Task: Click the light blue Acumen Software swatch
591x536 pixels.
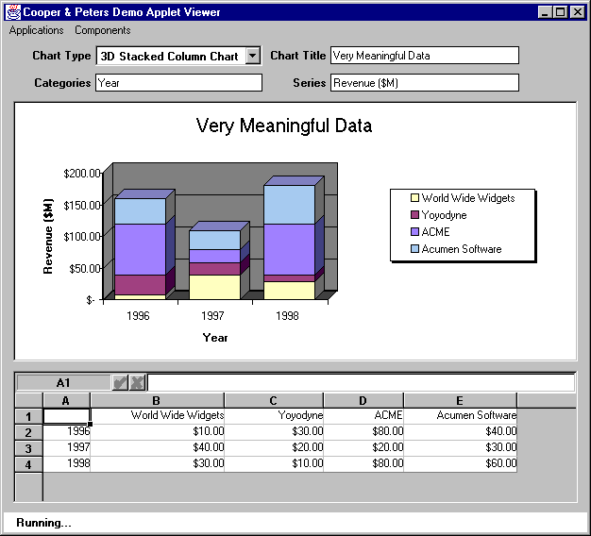Action: tap(414, 249)
